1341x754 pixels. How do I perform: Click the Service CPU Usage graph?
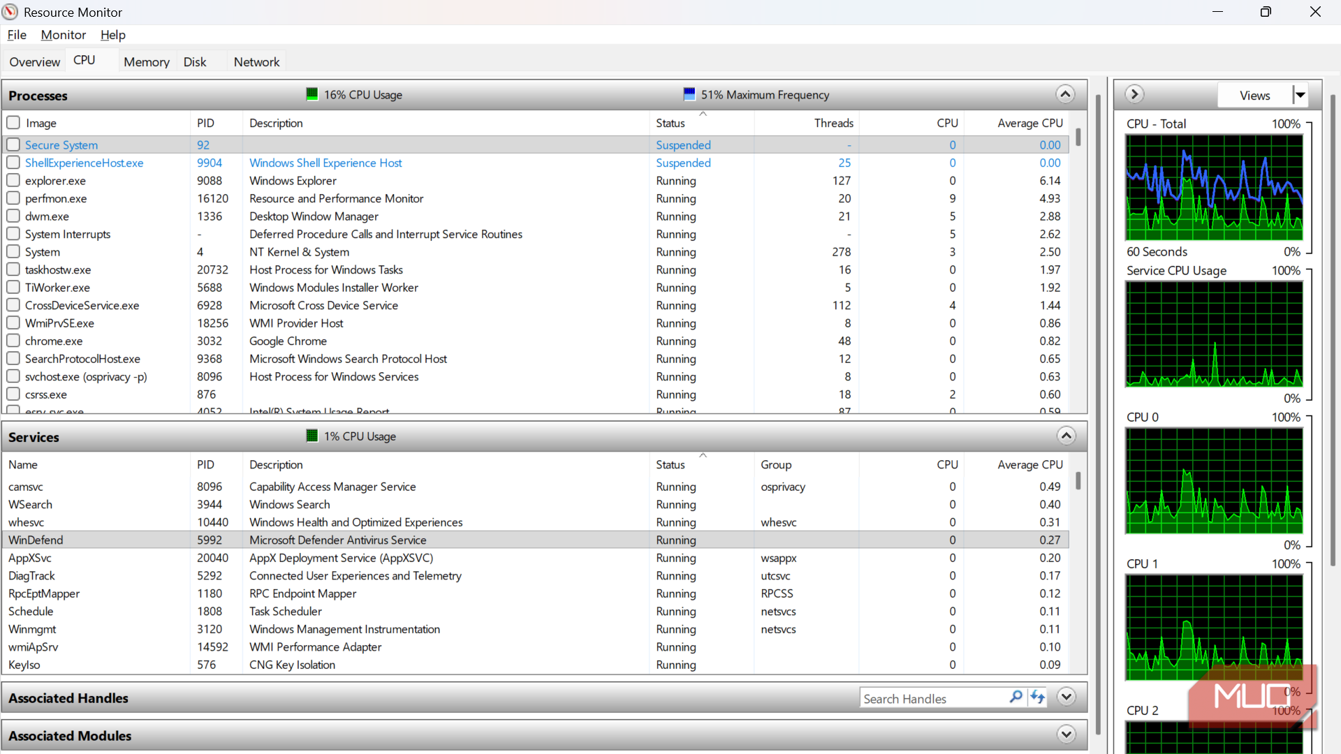click(x=1214, y=334)
